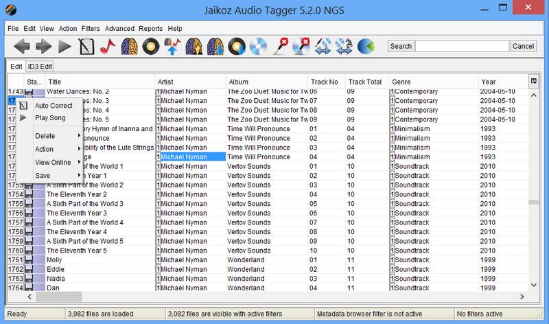Open the Filters menu
Image resolution: width=549 pixels, height=324 pixels.
(x=91, y=28)
